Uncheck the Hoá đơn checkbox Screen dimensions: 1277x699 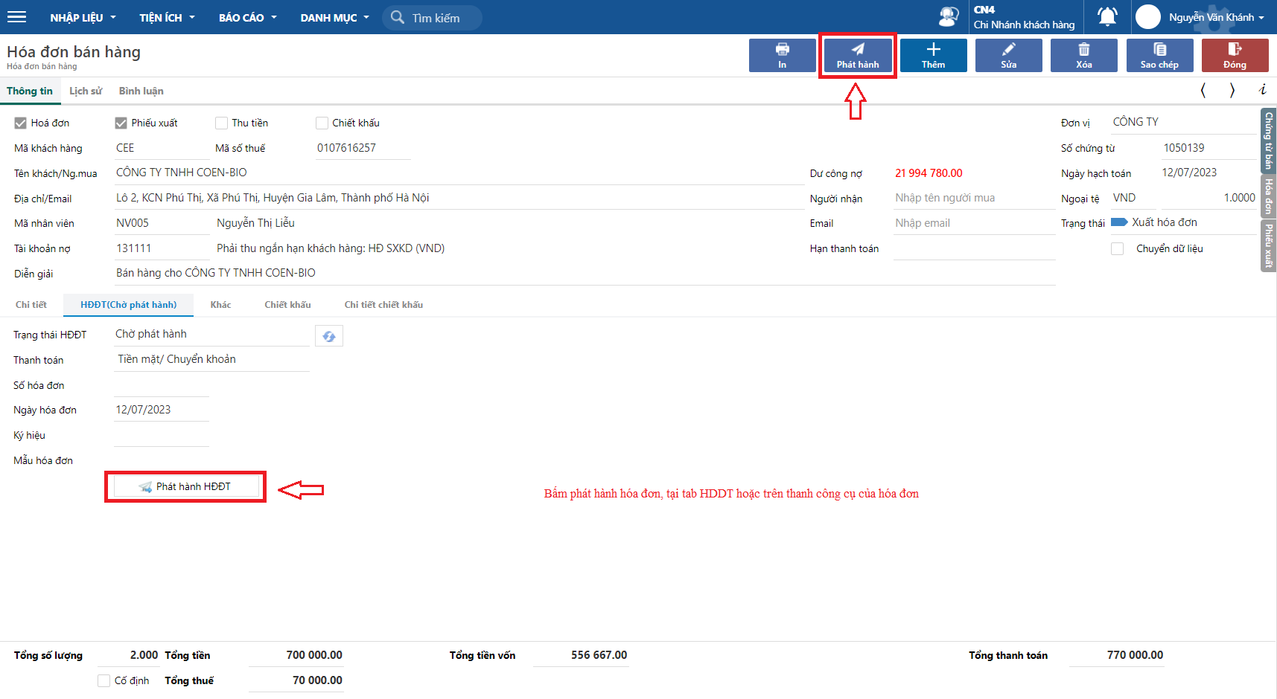coord(21,123)
